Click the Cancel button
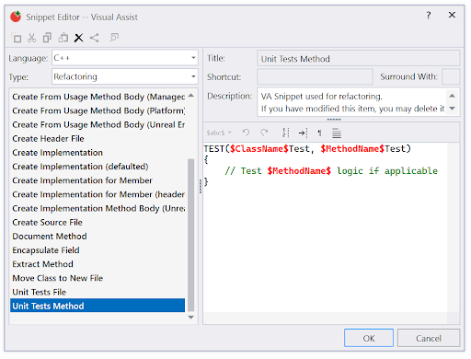 (x=429, y=338)
